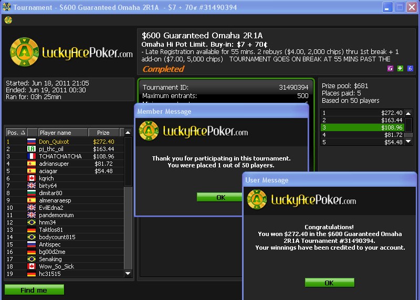Click the Member Message dialog title bar
This screenshot has width=420, height=300.
pos(222,111)
